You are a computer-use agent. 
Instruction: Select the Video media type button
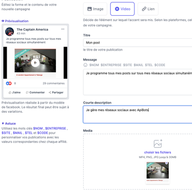tap(122, 9)
